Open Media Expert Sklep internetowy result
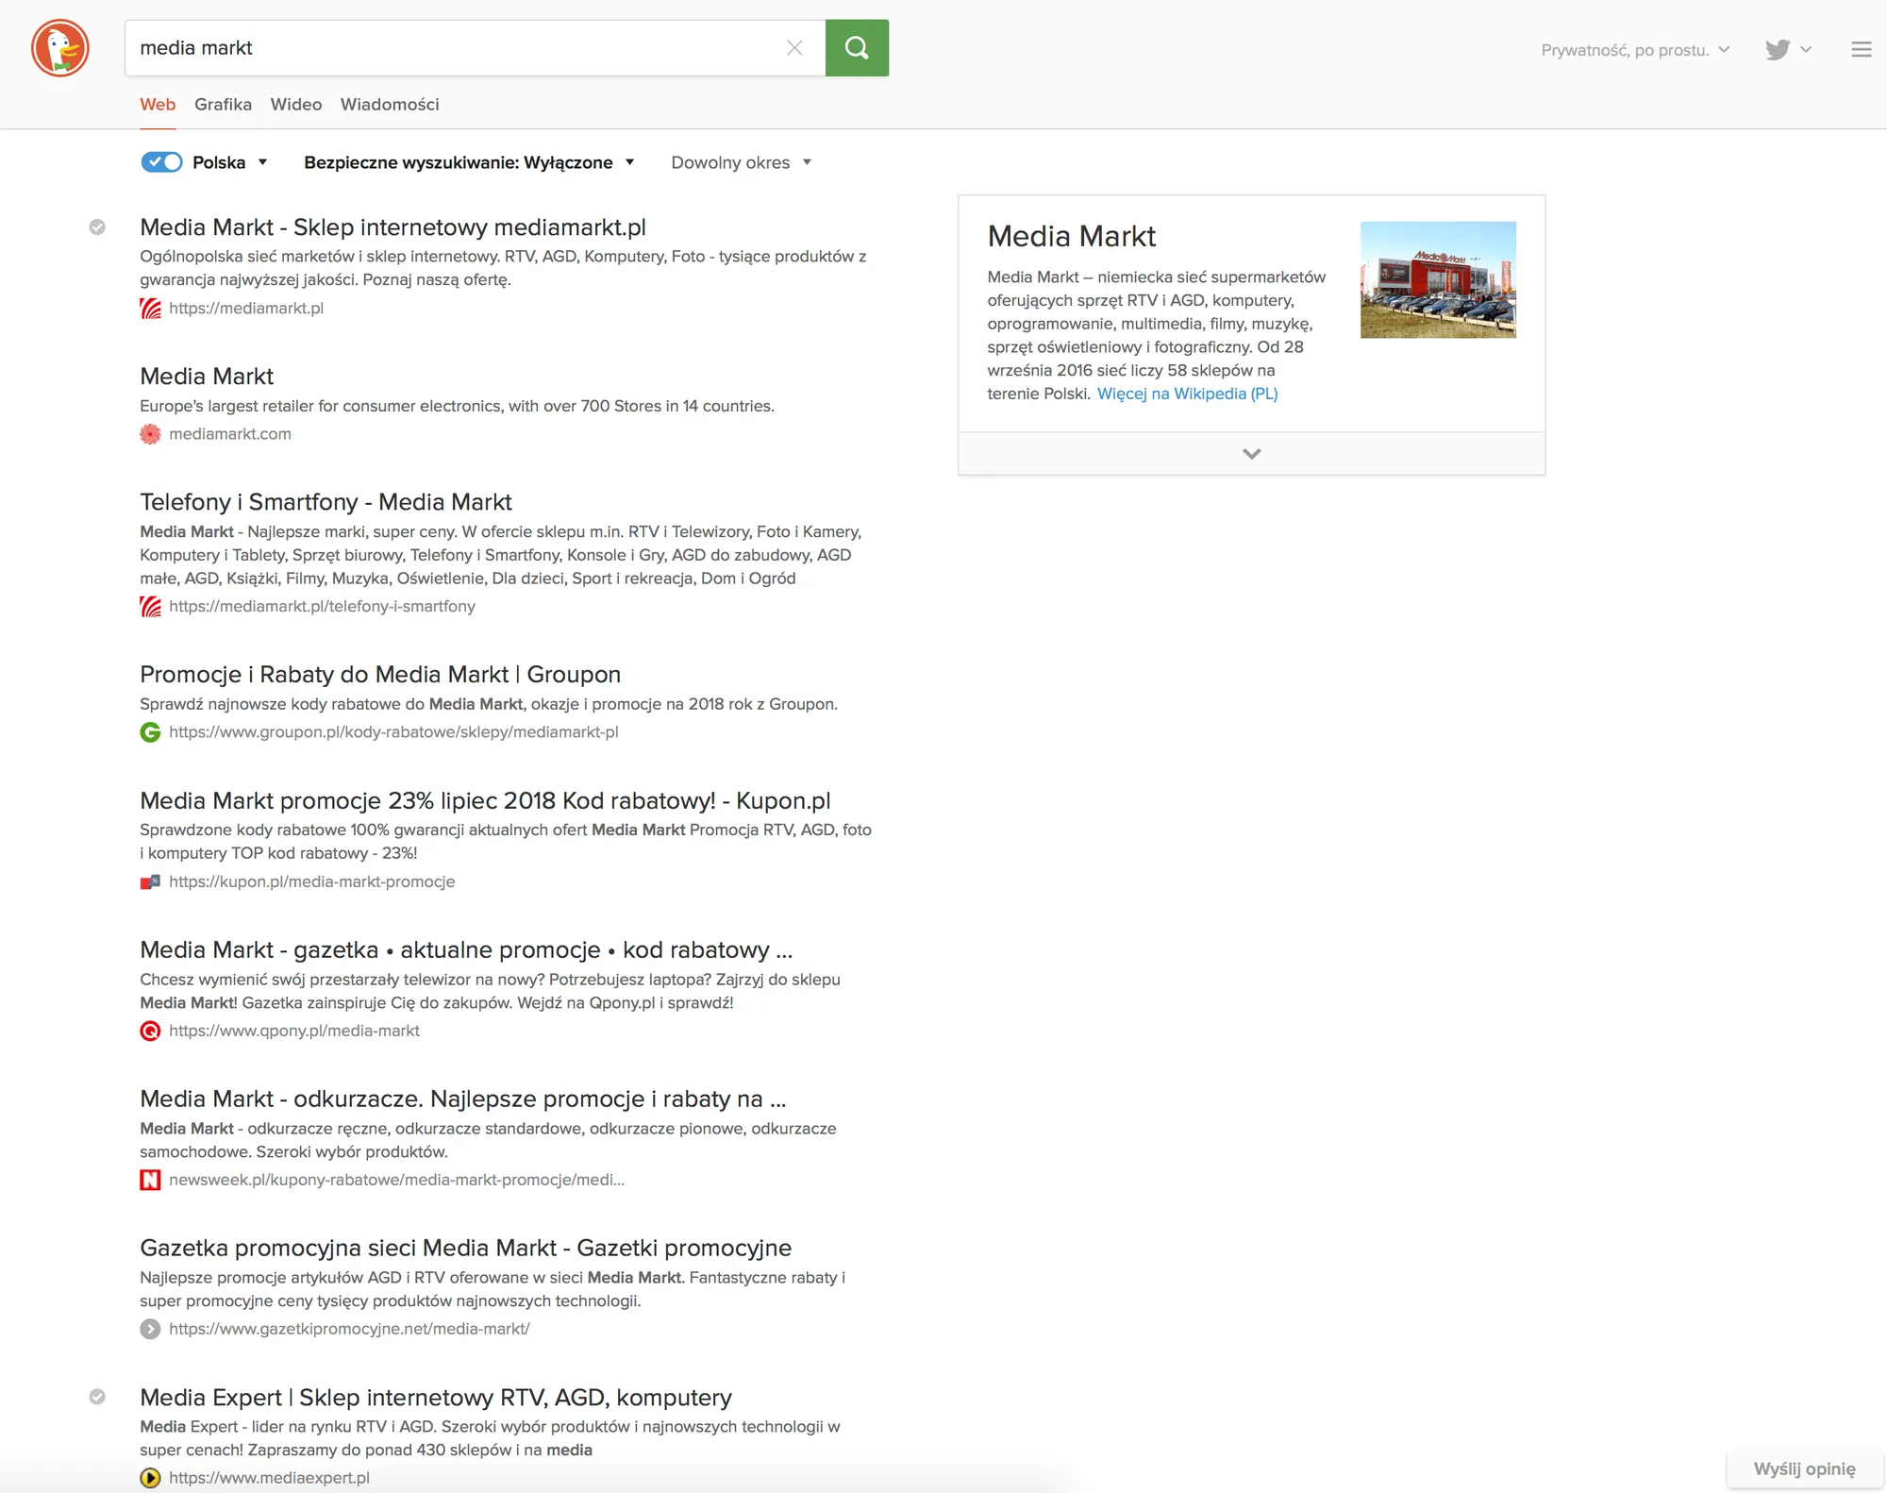Screen dimensions: 1887x1493 [436, 1398]
